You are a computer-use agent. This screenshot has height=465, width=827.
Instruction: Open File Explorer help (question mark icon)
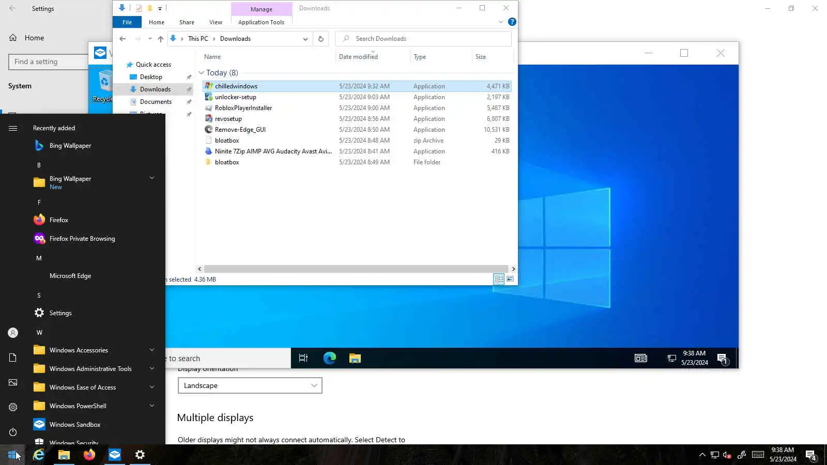click(x=512, y=22)
